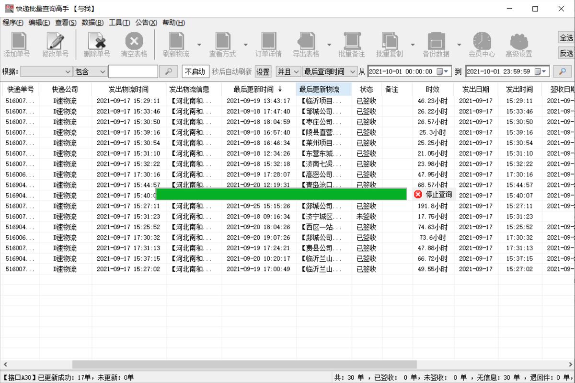Open the 工具(T) menu

[119, 23]
